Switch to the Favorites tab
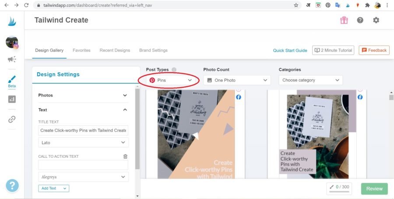394x199 pixels. (x=81, y=50)
